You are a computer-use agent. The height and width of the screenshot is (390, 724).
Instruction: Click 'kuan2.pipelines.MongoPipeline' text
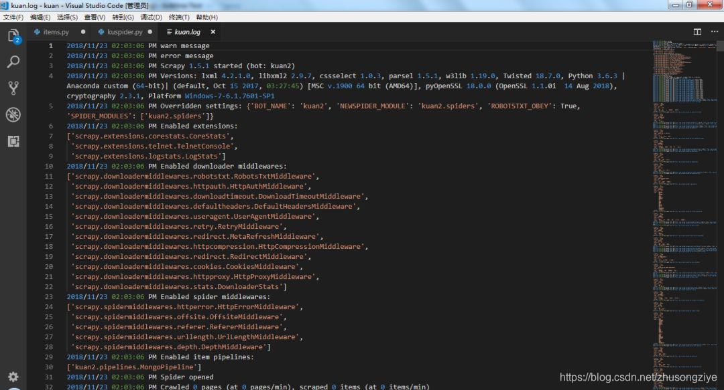click(x=134, y=367)
